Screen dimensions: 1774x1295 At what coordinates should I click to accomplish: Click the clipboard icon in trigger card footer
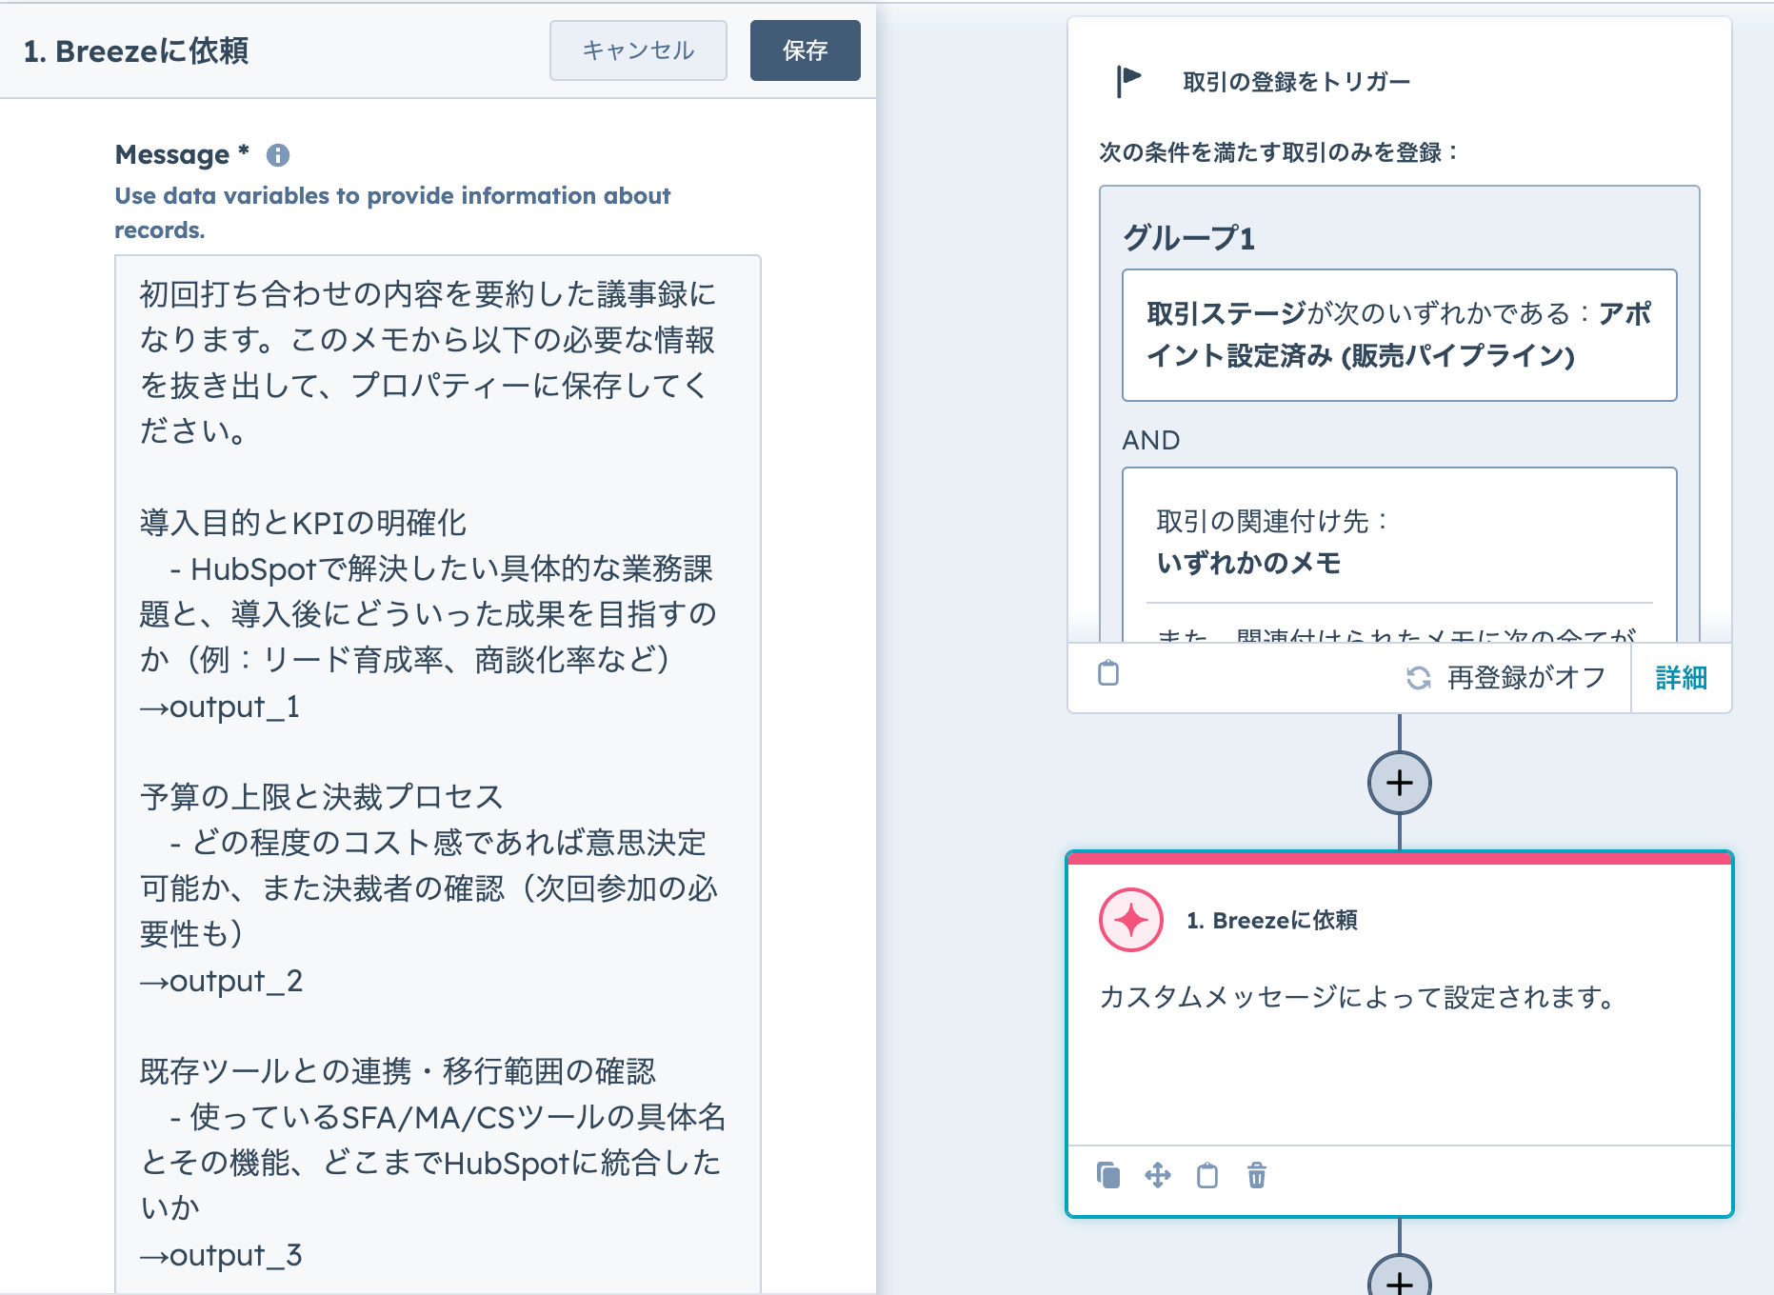coord(1108,673)
